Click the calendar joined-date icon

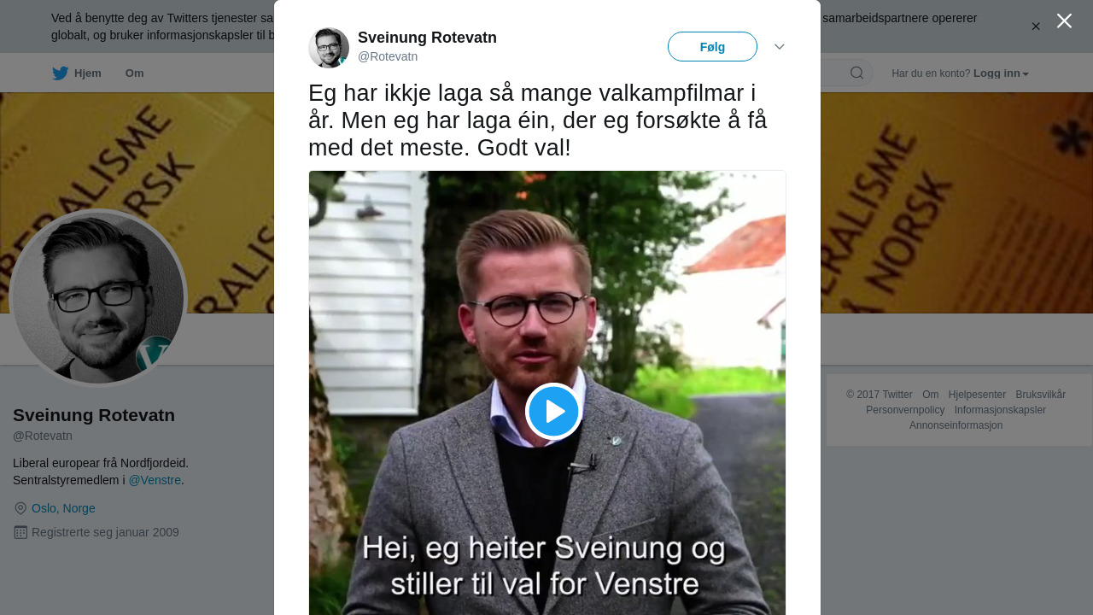click(x=20, y=532)
